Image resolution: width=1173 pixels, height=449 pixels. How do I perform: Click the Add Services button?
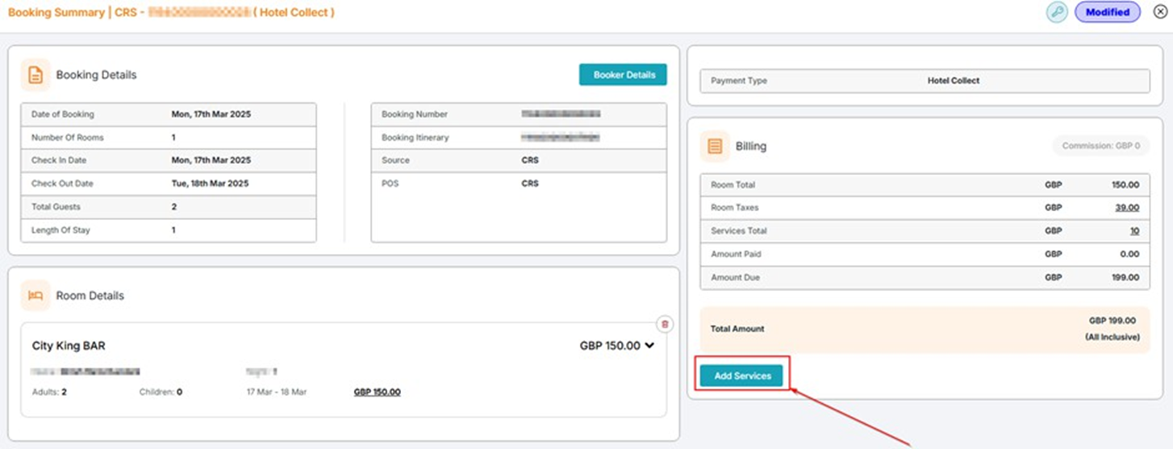(x=742, y=376)
